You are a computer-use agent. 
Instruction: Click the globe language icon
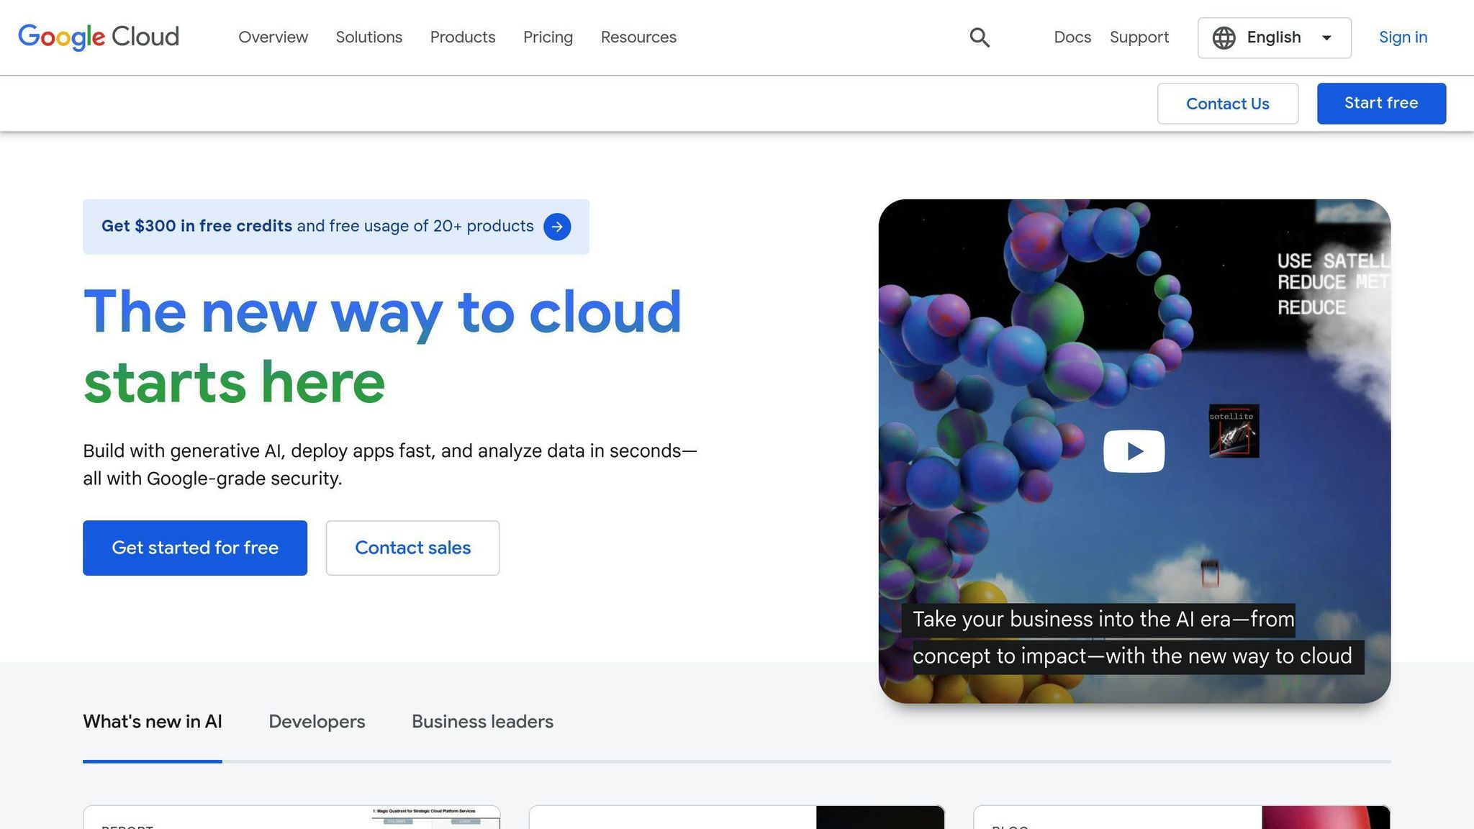(1224, 37)
